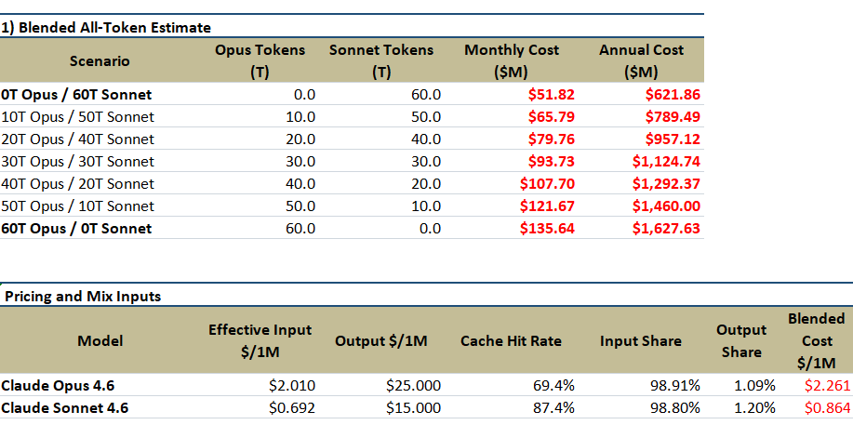Click the $65.79 monthly cost cell
The height and width of the screenshot is (438, 853).
coord(551,116)
